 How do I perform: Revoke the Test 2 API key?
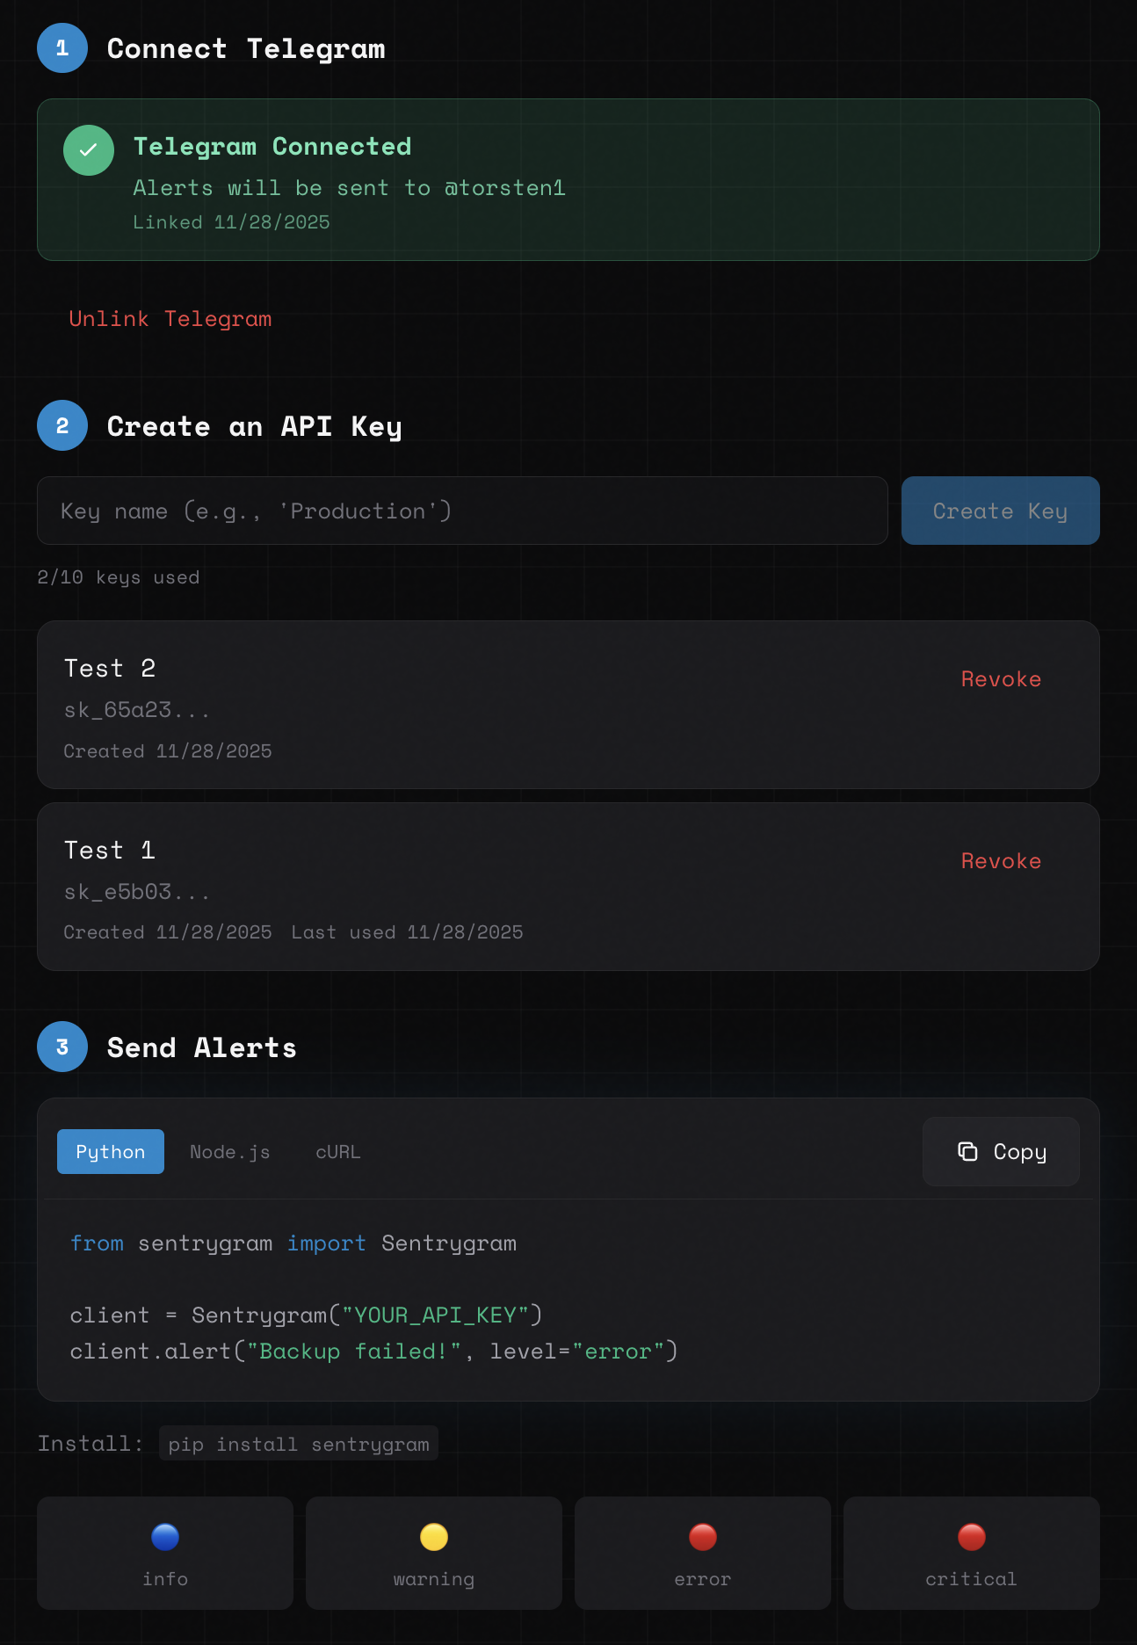pos(1000,678)
